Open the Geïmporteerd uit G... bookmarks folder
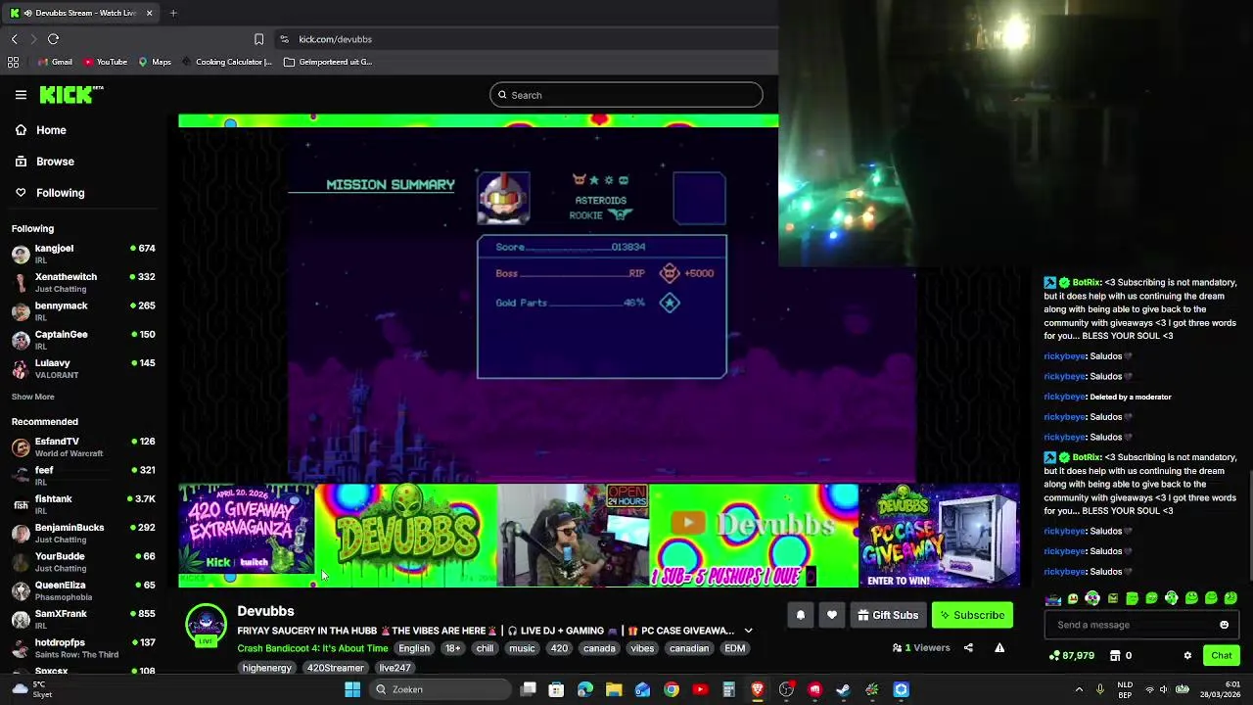Image resolution: width=1253 pixels, height=705 pixels. click(328, 62)
